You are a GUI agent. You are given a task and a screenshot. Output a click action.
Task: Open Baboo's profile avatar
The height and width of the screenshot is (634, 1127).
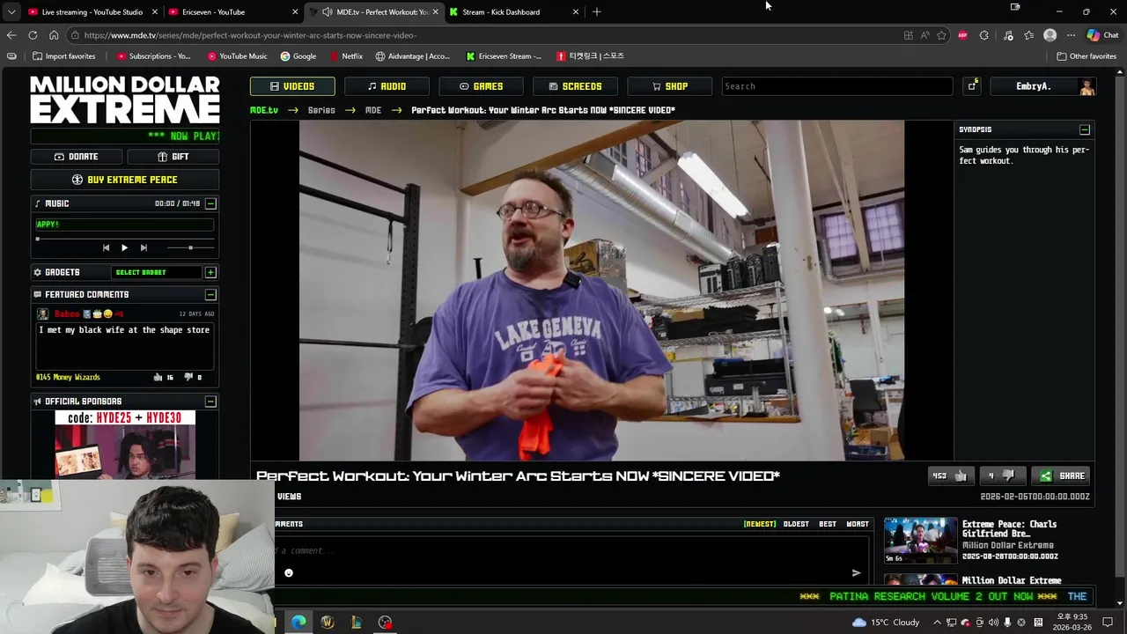[x=43, y=314]
